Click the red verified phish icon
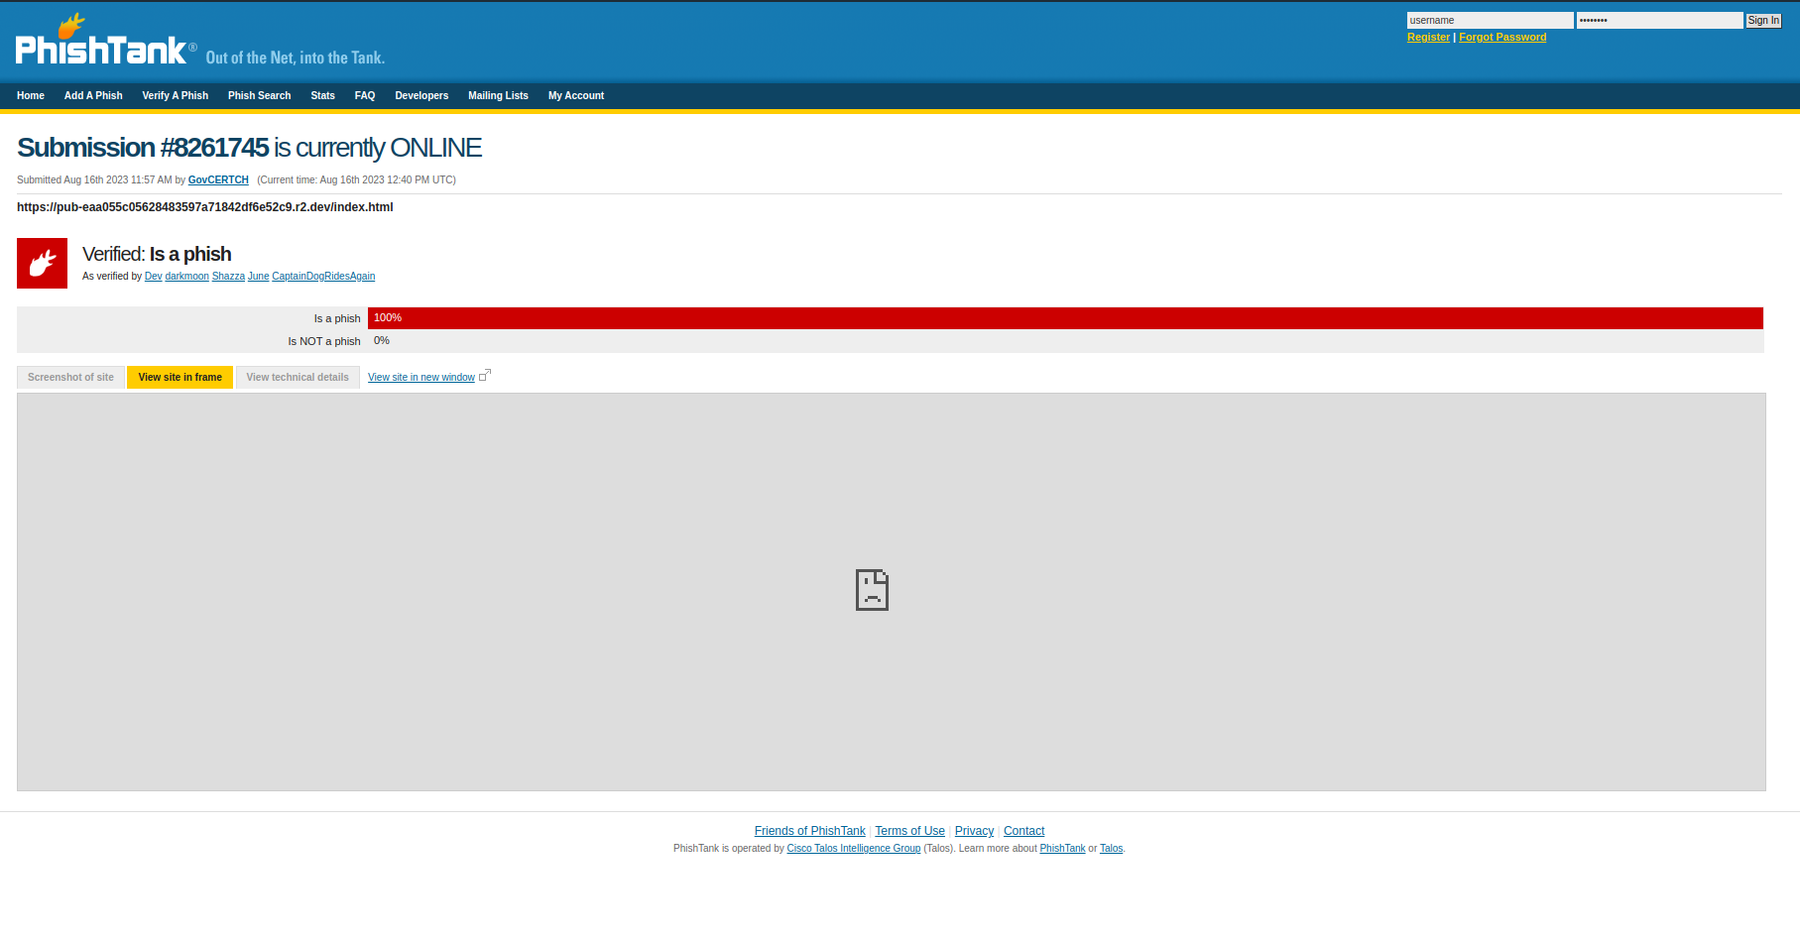The width and height of the screenshot is (1800, 944). tap(42, 263)
